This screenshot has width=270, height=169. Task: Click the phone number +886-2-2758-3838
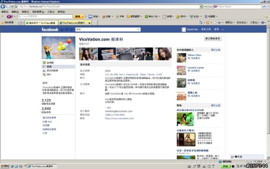coord(114,115)
